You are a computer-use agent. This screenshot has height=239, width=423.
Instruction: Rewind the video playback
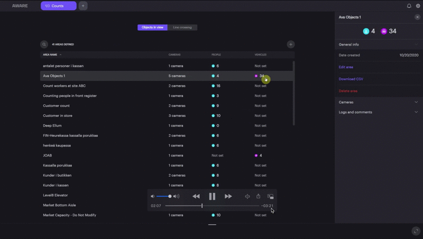pos(196,196)
